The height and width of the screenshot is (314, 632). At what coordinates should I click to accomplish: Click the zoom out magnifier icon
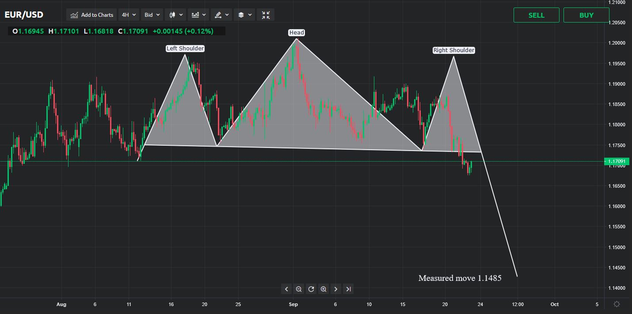(299, 289)
